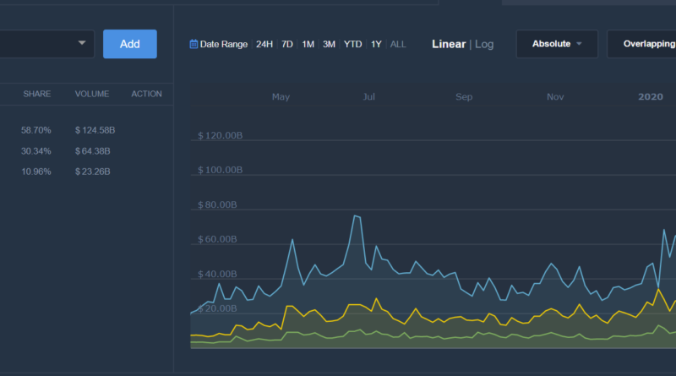Image resolution: width=676 pixels, height=376 pixels.
Task: Switch to the 7D time range
Action: tap(287, 44)
